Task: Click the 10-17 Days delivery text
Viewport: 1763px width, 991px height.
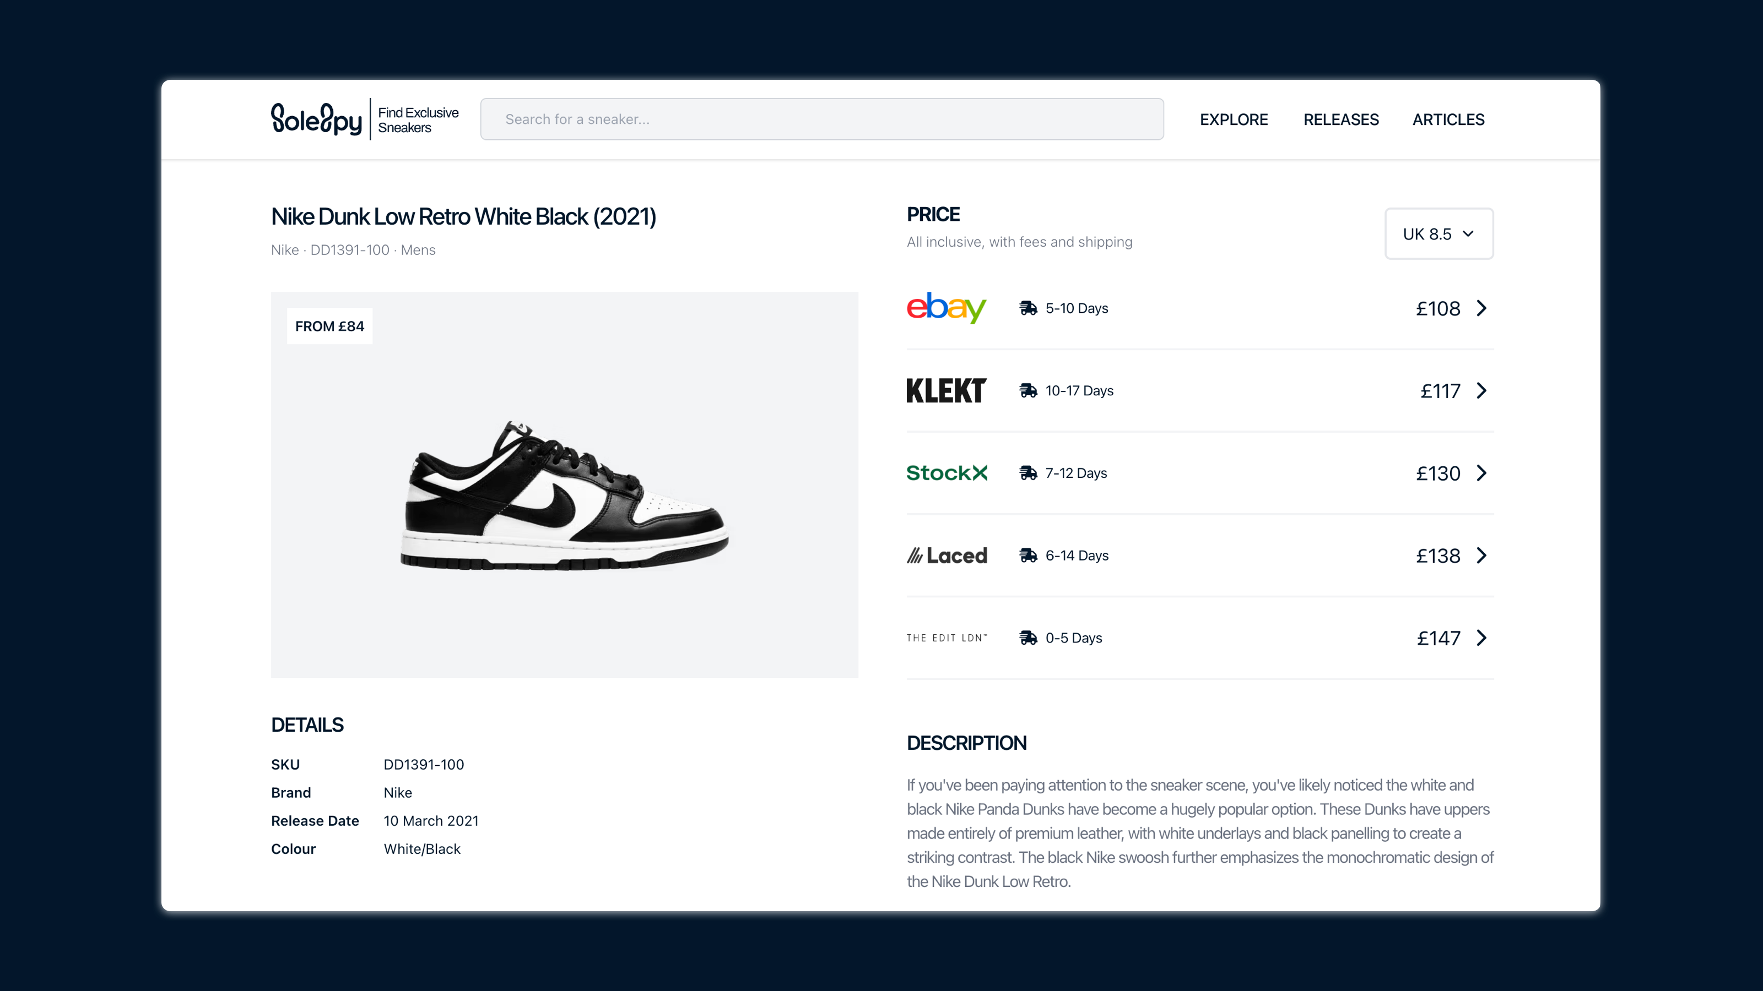Action: click(1079, 390)
